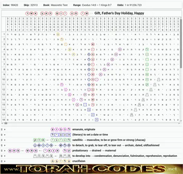Click the Skip value 32913
This screenshot has width=183, height=174.
coord(34,5)
